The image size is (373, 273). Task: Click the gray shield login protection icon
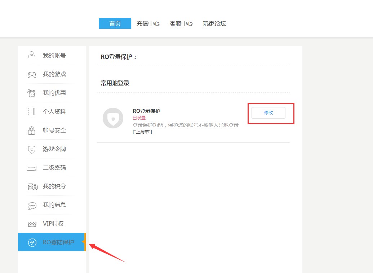(113, 118)
